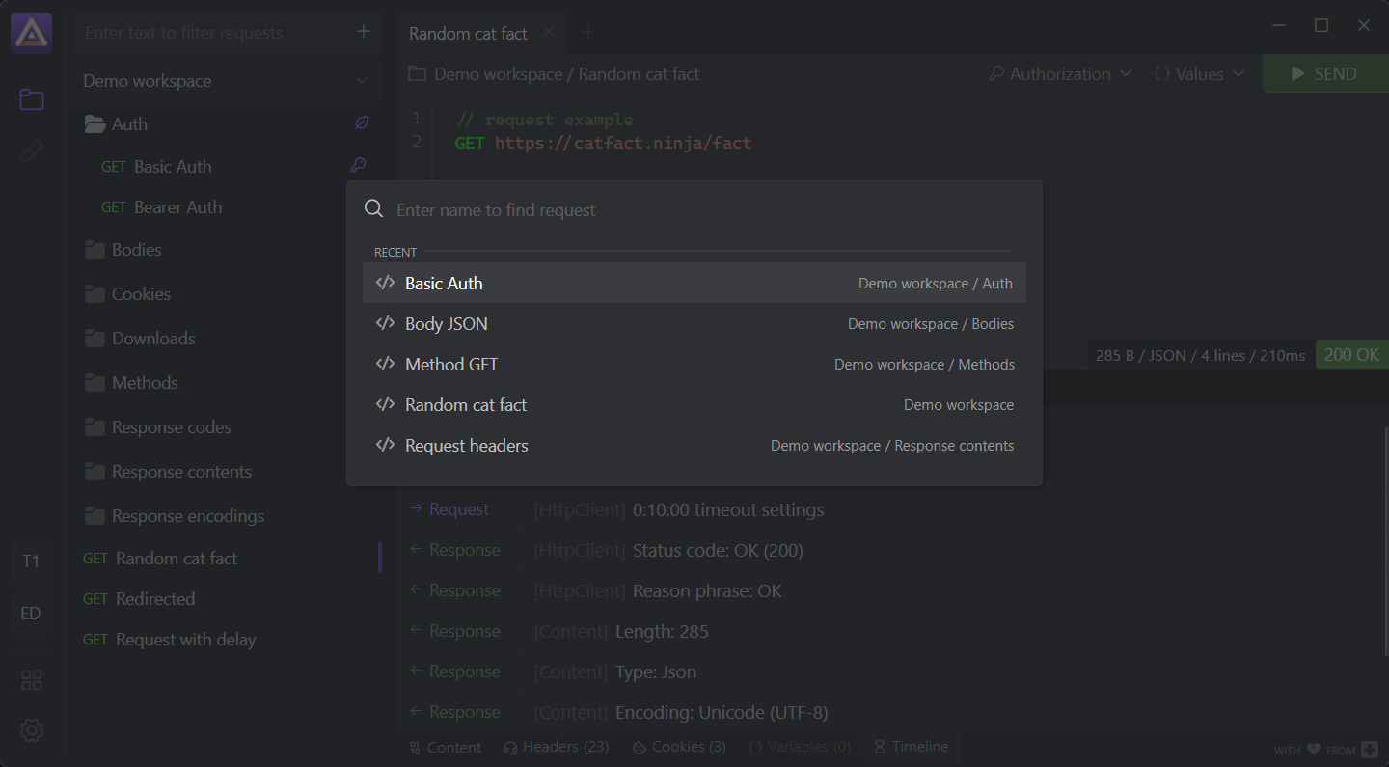
Task: Select the ED sidebar item
Action: [x=31, y=614]
